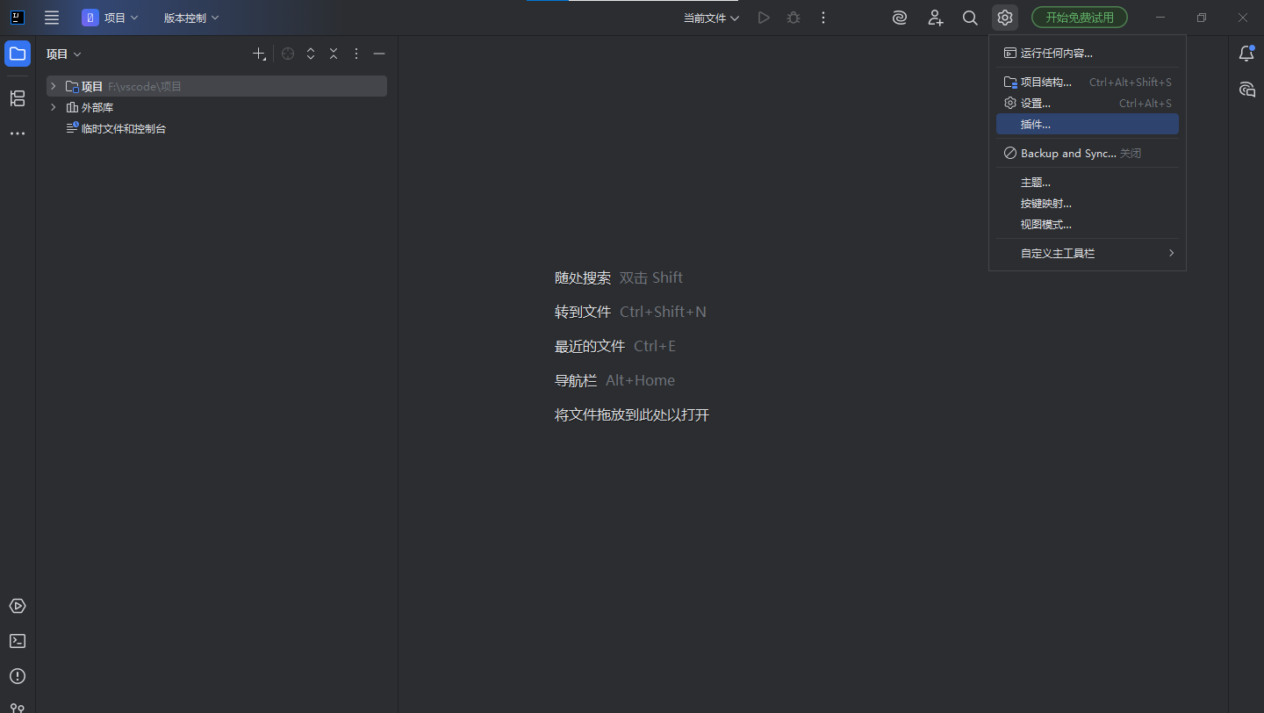This screenshot has height=713, width=1264.
Task: Open notifications with the bell icon
Action: pyautogui.click(x=1246, y=53)
